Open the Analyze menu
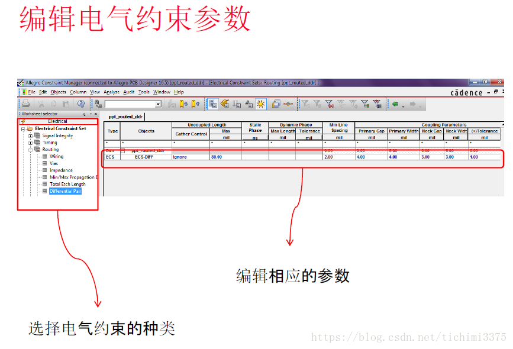 (x=112, y=92)
